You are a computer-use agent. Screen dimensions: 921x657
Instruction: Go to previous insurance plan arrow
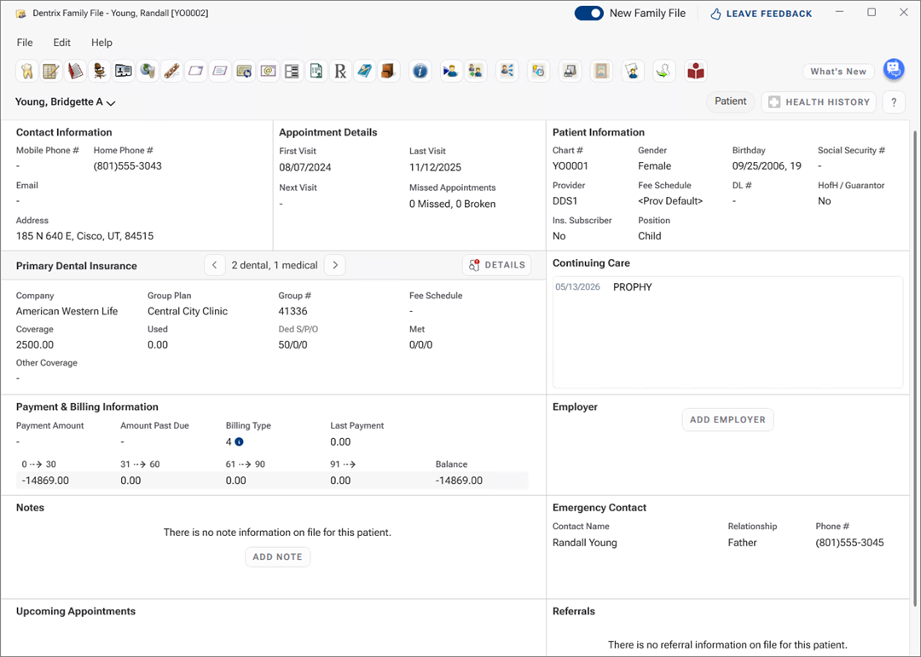pos(215,265)
